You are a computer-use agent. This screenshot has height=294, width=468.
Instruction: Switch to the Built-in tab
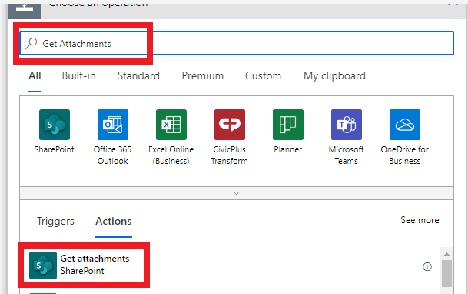[79, 75]
